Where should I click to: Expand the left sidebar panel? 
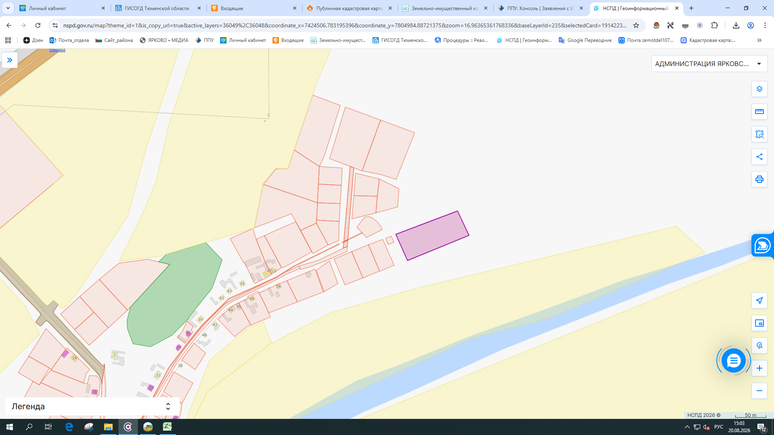click(x=10, y=60)
